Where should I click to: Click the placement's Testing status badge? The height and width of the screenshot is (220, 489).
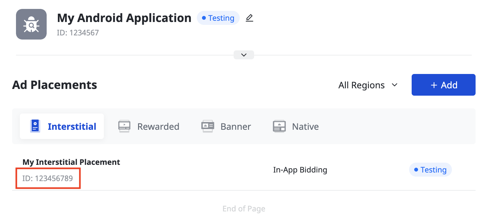click(x=430, y=170)
